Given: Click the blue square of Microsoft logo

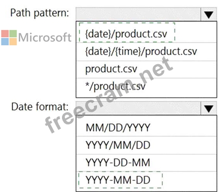Looking at the screenshot, I should [5, 42].
